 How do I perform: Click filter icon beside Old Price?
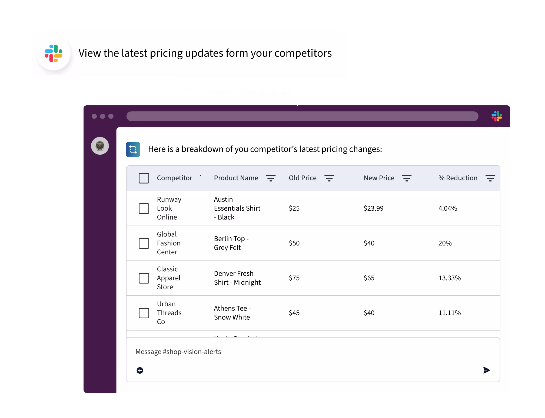click(x=329, y=178)
